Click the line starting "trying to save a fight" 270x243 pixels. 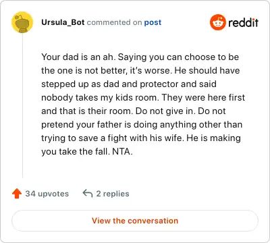pos(141,138)
